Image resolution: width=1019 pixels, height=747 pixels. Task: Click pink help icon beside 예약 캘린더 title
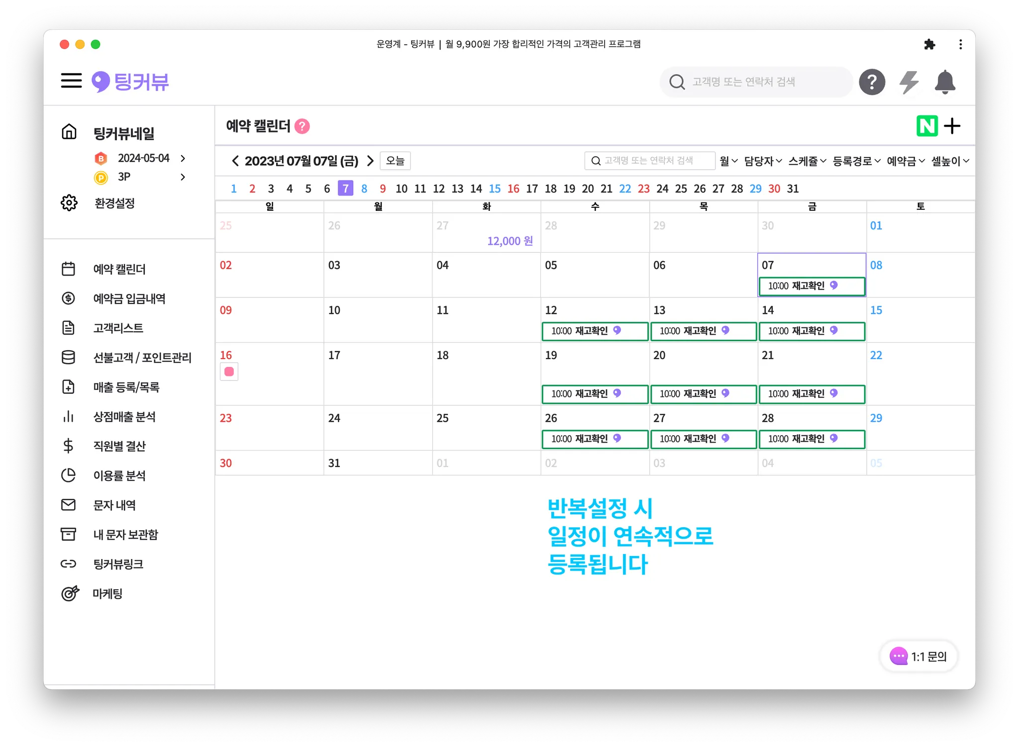[x=302, y=126]
